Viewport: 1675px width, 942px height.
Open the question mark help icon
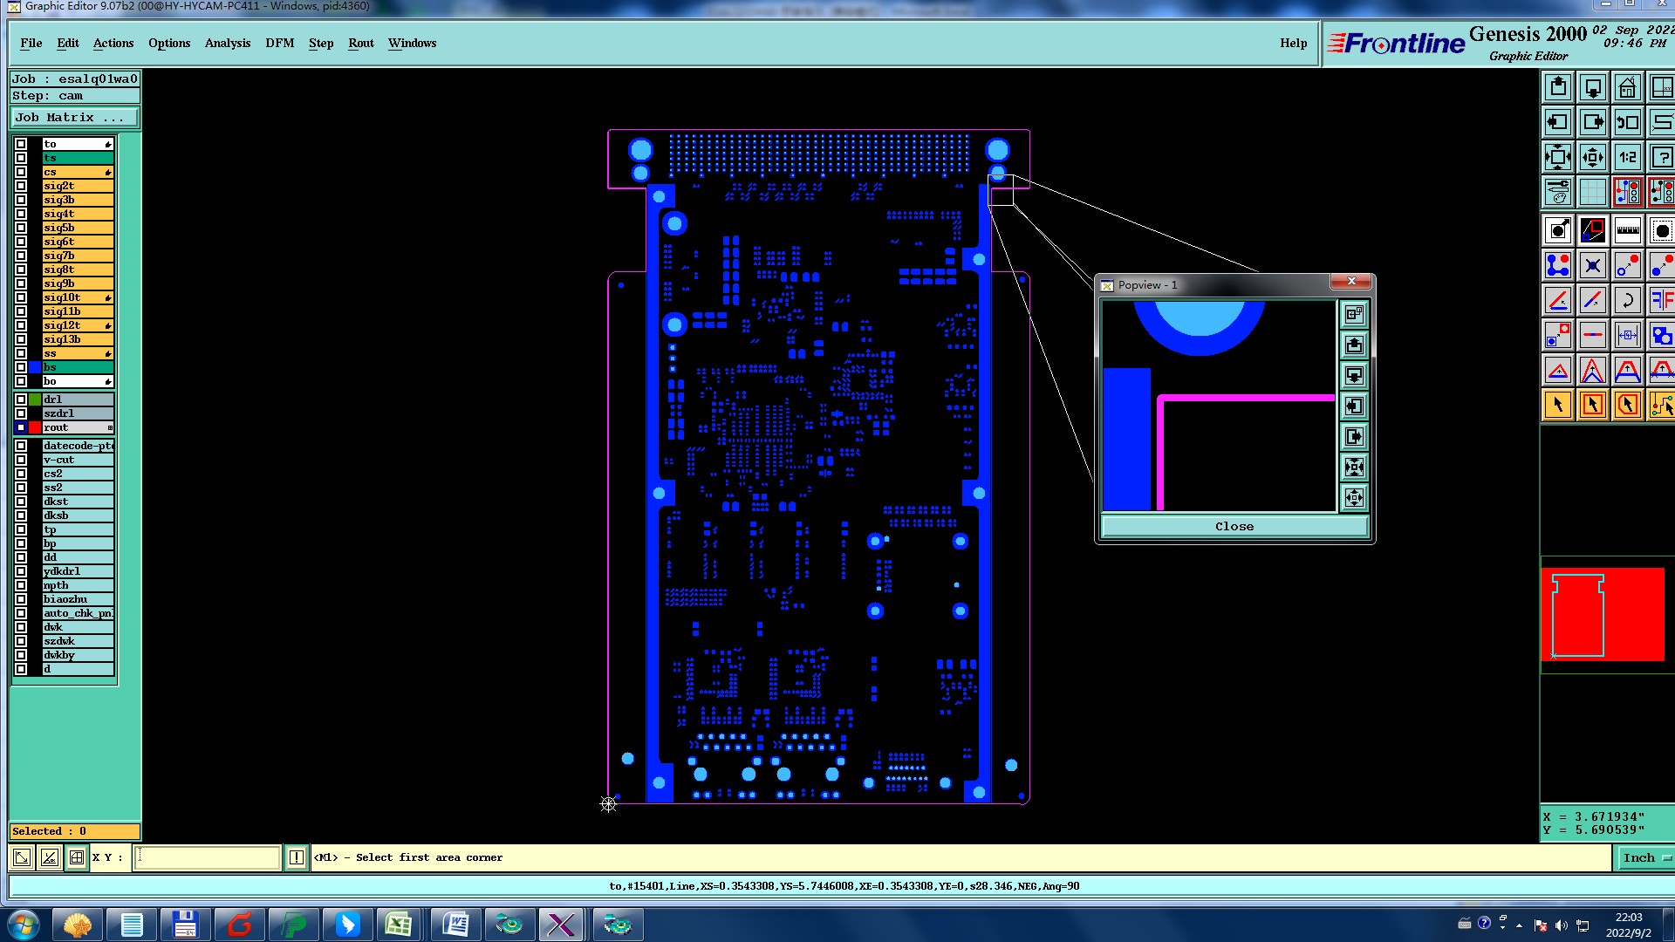pyautogui.click(x=1661, y=158)
